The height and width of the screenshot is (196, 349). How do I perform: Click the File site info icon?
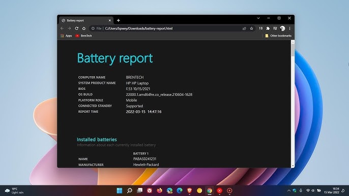[x=93, y=28]
